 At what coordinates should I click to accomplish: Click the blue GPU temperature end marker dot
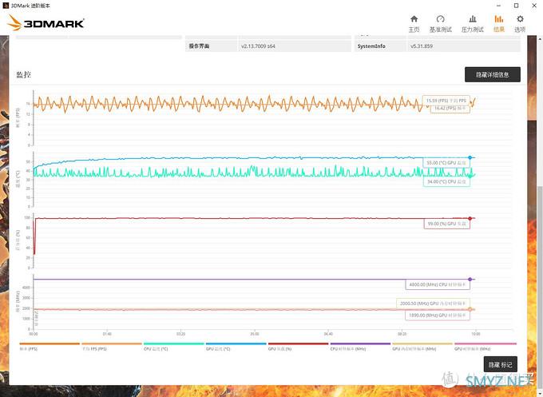click(x=470, y=157)
